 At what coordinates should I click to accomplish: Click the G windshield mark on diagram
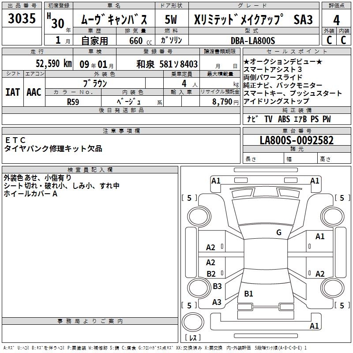click(x=279, y=232)
